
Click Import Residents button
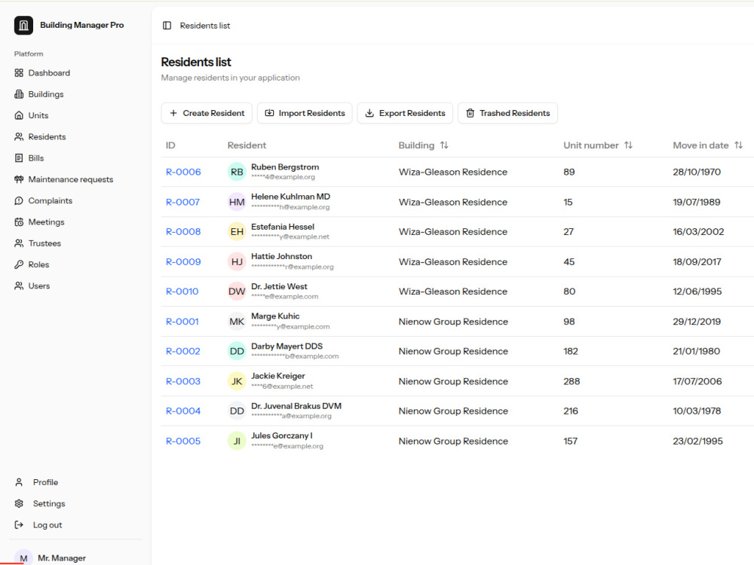point(305,113)
